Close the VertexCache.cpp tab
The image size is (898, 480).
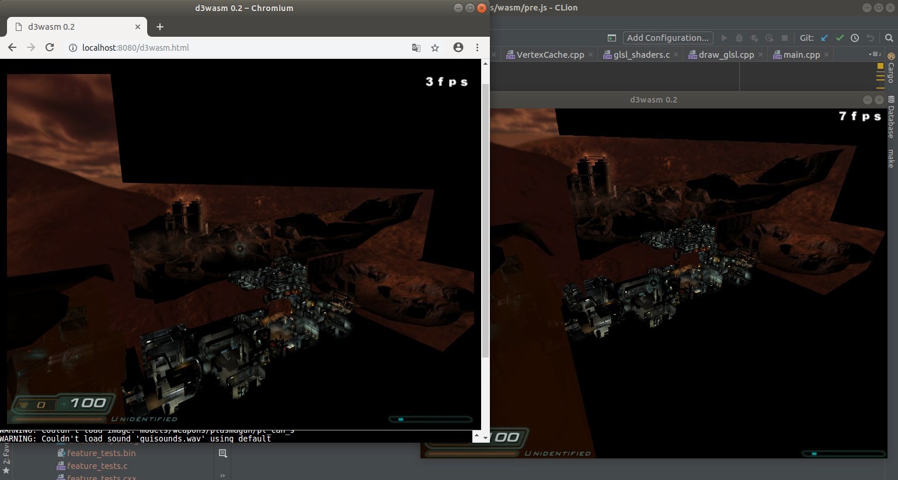[x=590, y=55]
